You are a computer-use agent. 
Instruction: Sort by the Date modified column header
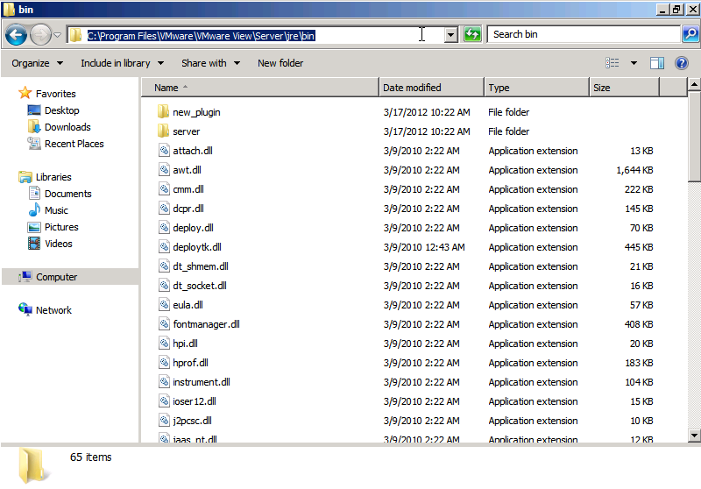pyautogui.click(x=431, y=88)
